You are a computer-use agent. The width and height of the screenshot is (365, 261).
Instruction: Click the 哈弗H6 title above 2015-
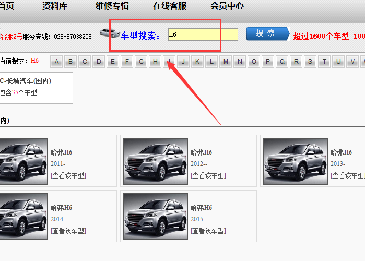coord(201,208)
